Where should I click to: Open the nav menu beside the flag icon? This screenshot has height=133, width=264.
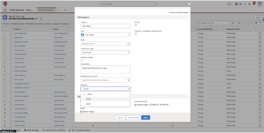pyautogui.click(x=69, y=10)
